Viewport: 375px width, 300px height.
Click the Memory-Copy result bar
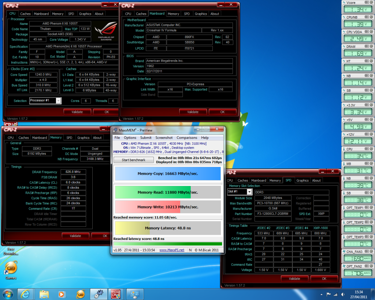click(x=168, y=174)
